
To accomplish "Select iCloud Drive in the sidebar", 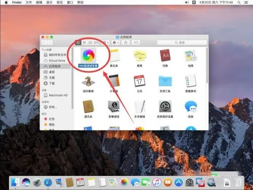I will pyautogui.click(x=55, y=61).
